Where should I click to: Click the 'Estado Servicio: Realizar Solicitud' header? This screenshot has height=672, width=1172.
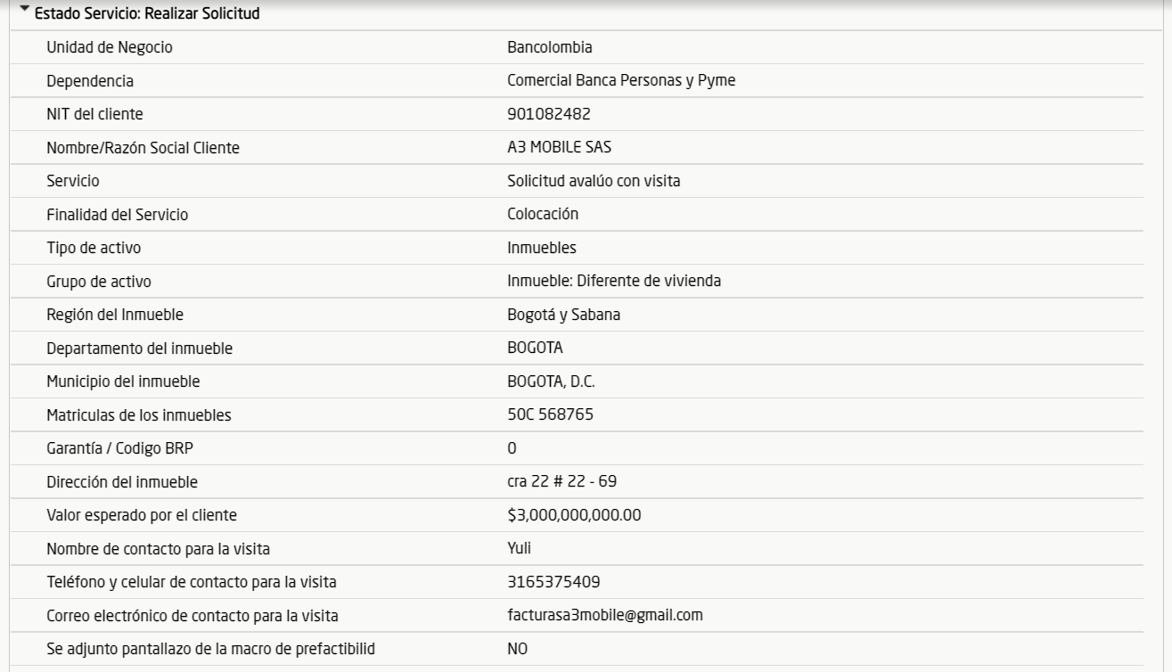coord(147,14)
